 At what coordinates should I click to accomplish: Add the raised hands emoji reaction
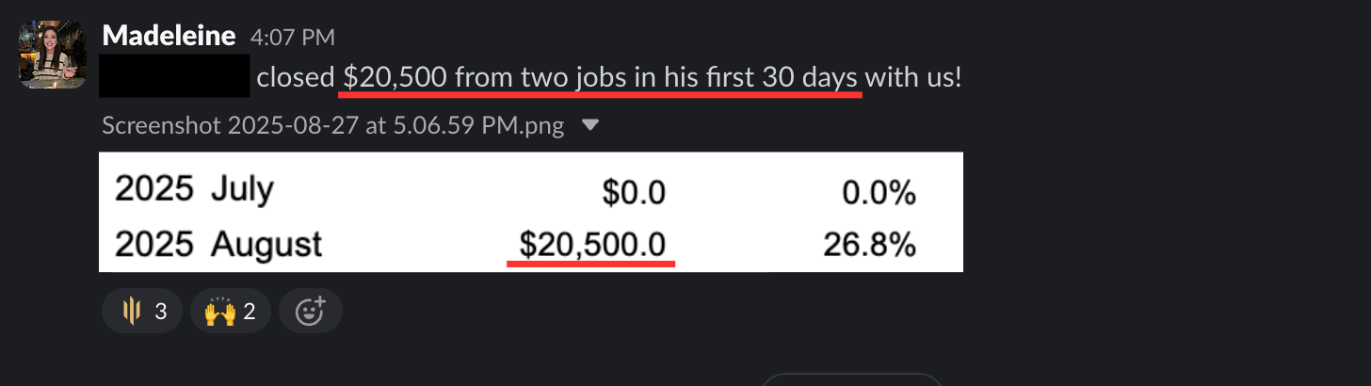point(231,311)
